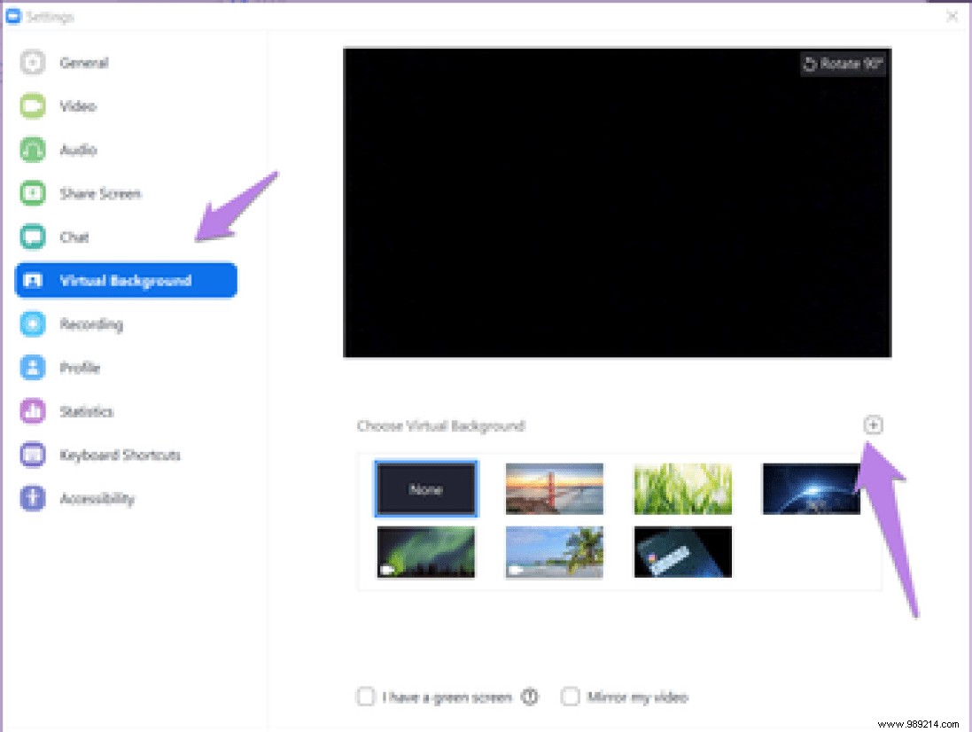Switch to the General settings section
The height and width of the screenshot is (732, 972).
(84, 63)
